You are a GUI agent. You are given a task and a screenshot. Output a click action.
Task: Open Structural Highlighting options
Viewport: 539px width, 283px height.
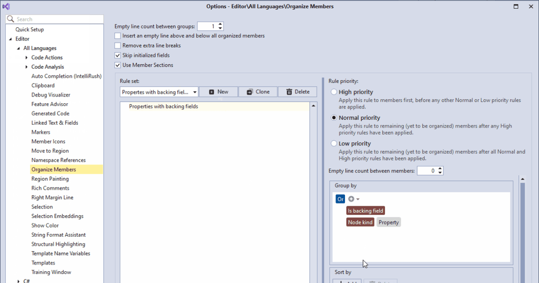58,244
